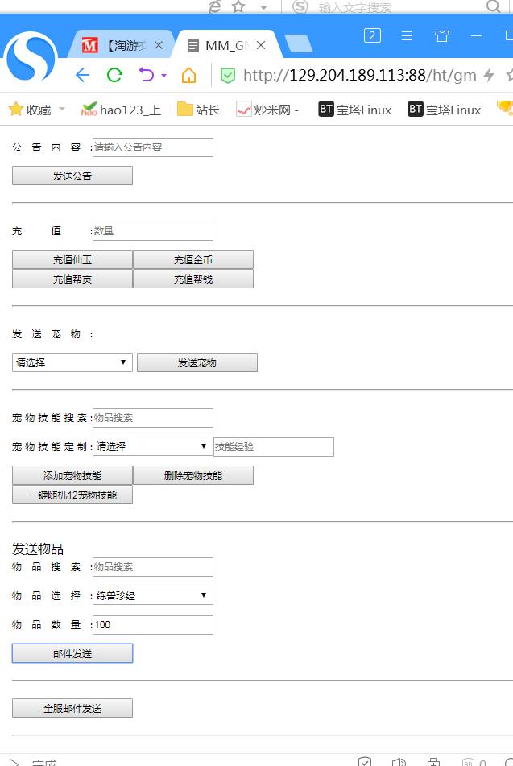
Task: Click the 充值仙玉 recharge button
Action: 72,259
